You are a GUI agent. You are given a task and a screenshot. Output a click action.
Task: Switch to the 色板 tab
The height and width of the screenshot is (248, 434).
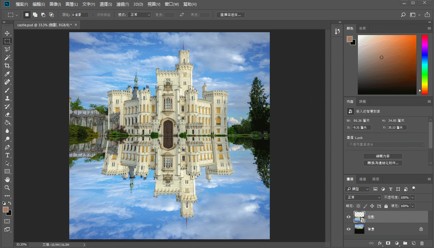tap(363, 28)
